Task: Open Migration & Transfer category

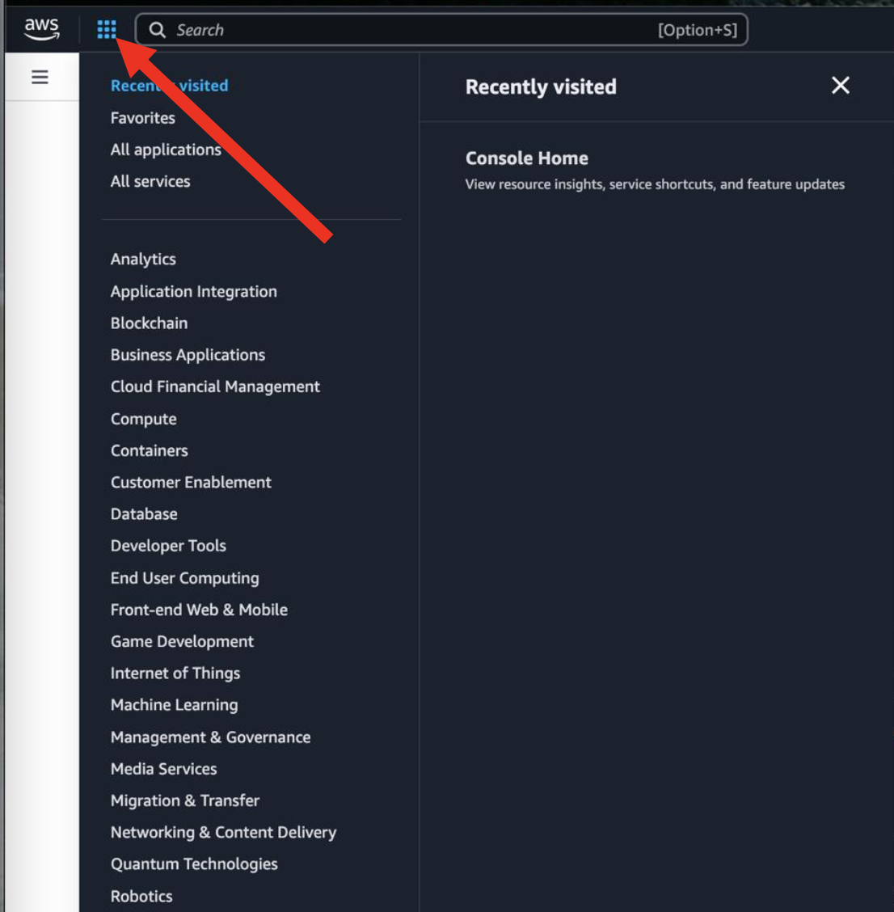Action: (x=184, y=800)
